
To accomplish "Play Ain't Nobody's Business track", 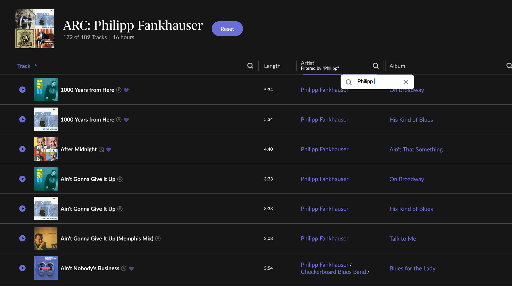I will pyautogui.click(x=22, y=268).
